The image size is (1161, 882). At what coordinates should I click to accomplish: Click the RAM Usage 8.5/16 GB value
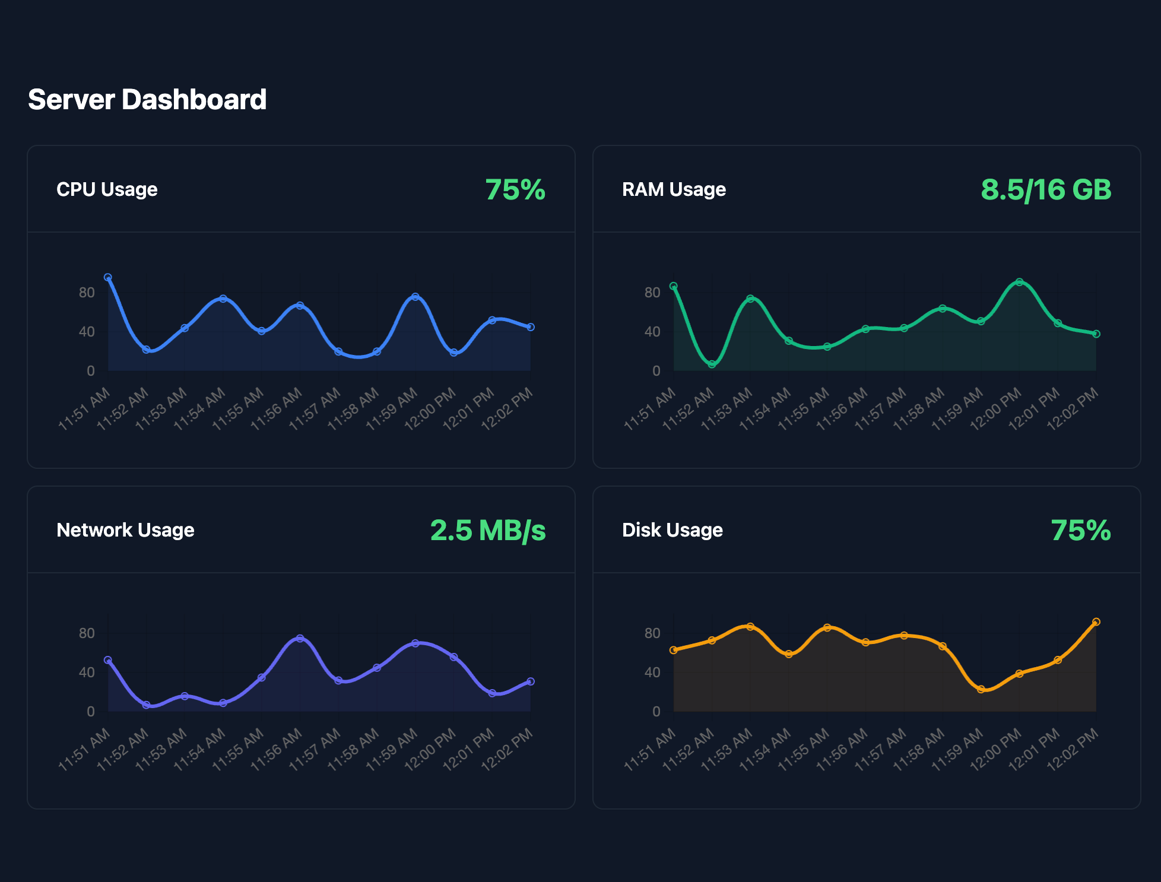point(1045,190)
